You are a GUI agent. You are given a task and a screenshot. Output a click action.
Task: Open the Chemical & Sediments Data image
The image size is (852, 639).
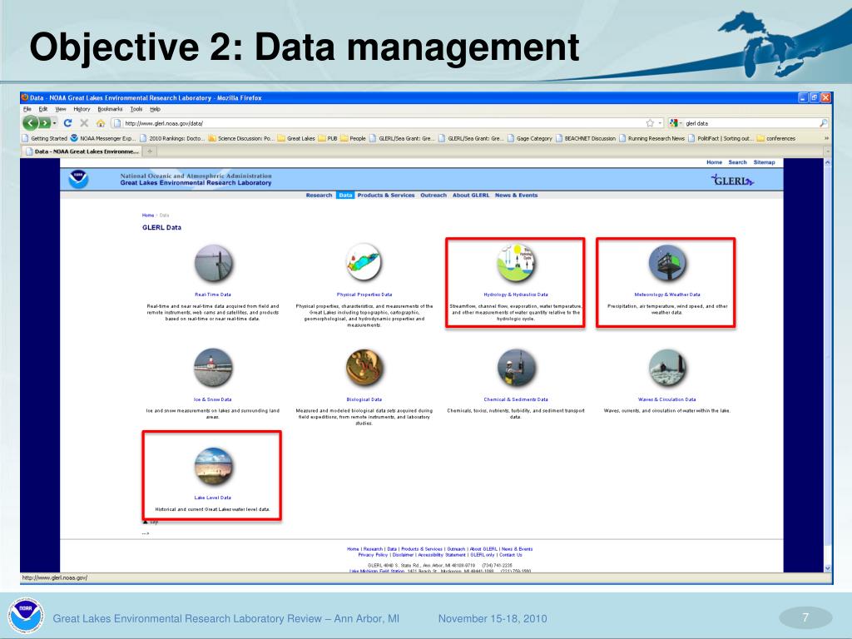[x=516, y=369]
